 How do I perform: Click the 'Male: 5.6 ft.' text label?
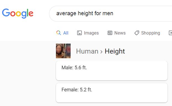tap(74, 68)
